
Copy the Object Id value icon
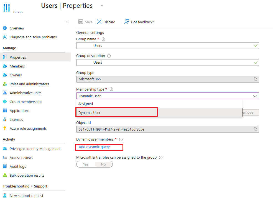256,129
